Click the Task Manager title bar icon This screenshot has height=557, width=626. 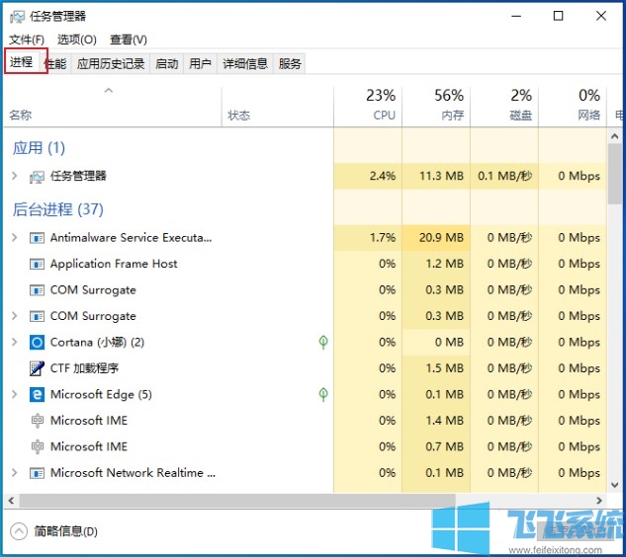[x=17, y=17]
